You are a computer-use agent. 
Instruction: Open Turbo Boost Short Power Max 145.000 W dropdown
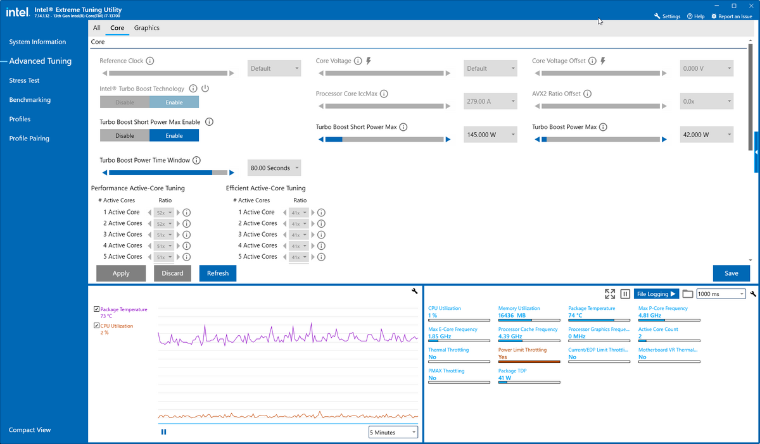coord(491,135)
